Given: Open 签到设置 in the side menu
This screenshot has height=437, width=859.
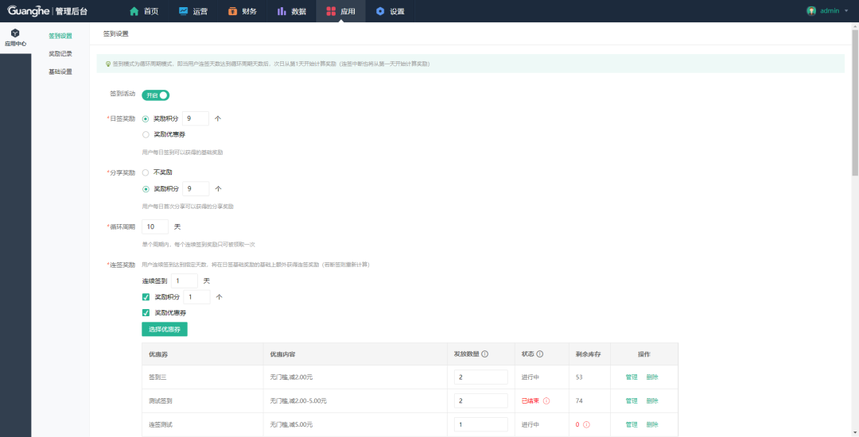Looking at the screenshot, I should [60, 36].
